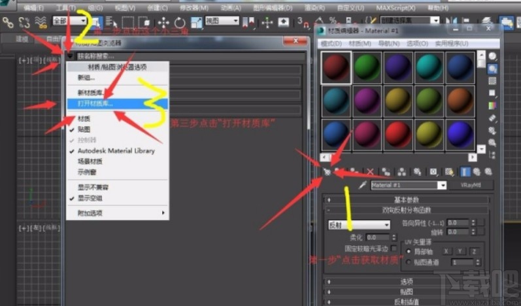Activate the Select and Scale tool

tap(196, 23)
